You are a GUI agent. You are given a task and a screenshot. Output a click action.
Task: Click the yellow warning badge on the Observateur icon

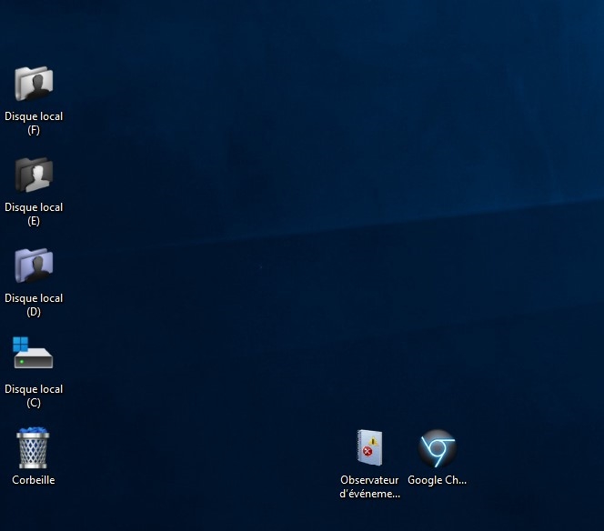[x=373, y=442]
